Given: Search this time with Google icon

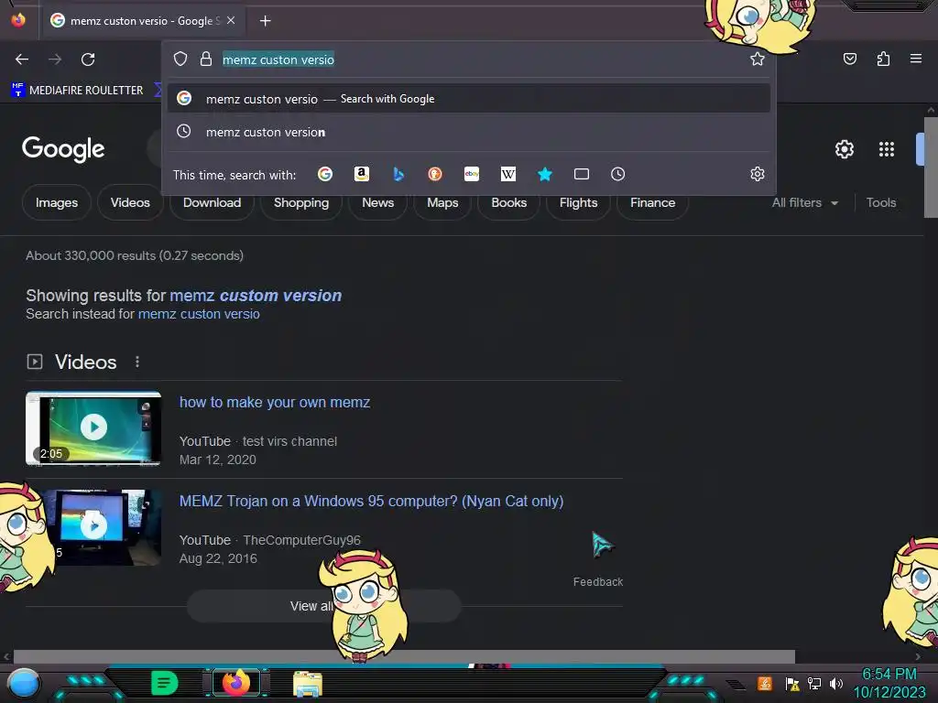Looking at the screenshot, I should (x=325, y=174).
